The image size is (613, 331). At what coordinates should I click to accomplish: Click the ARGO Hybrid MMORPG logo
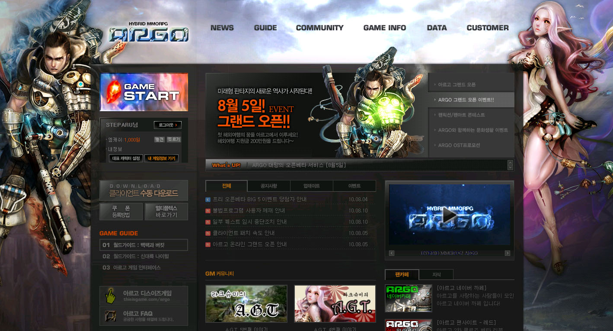149,32
